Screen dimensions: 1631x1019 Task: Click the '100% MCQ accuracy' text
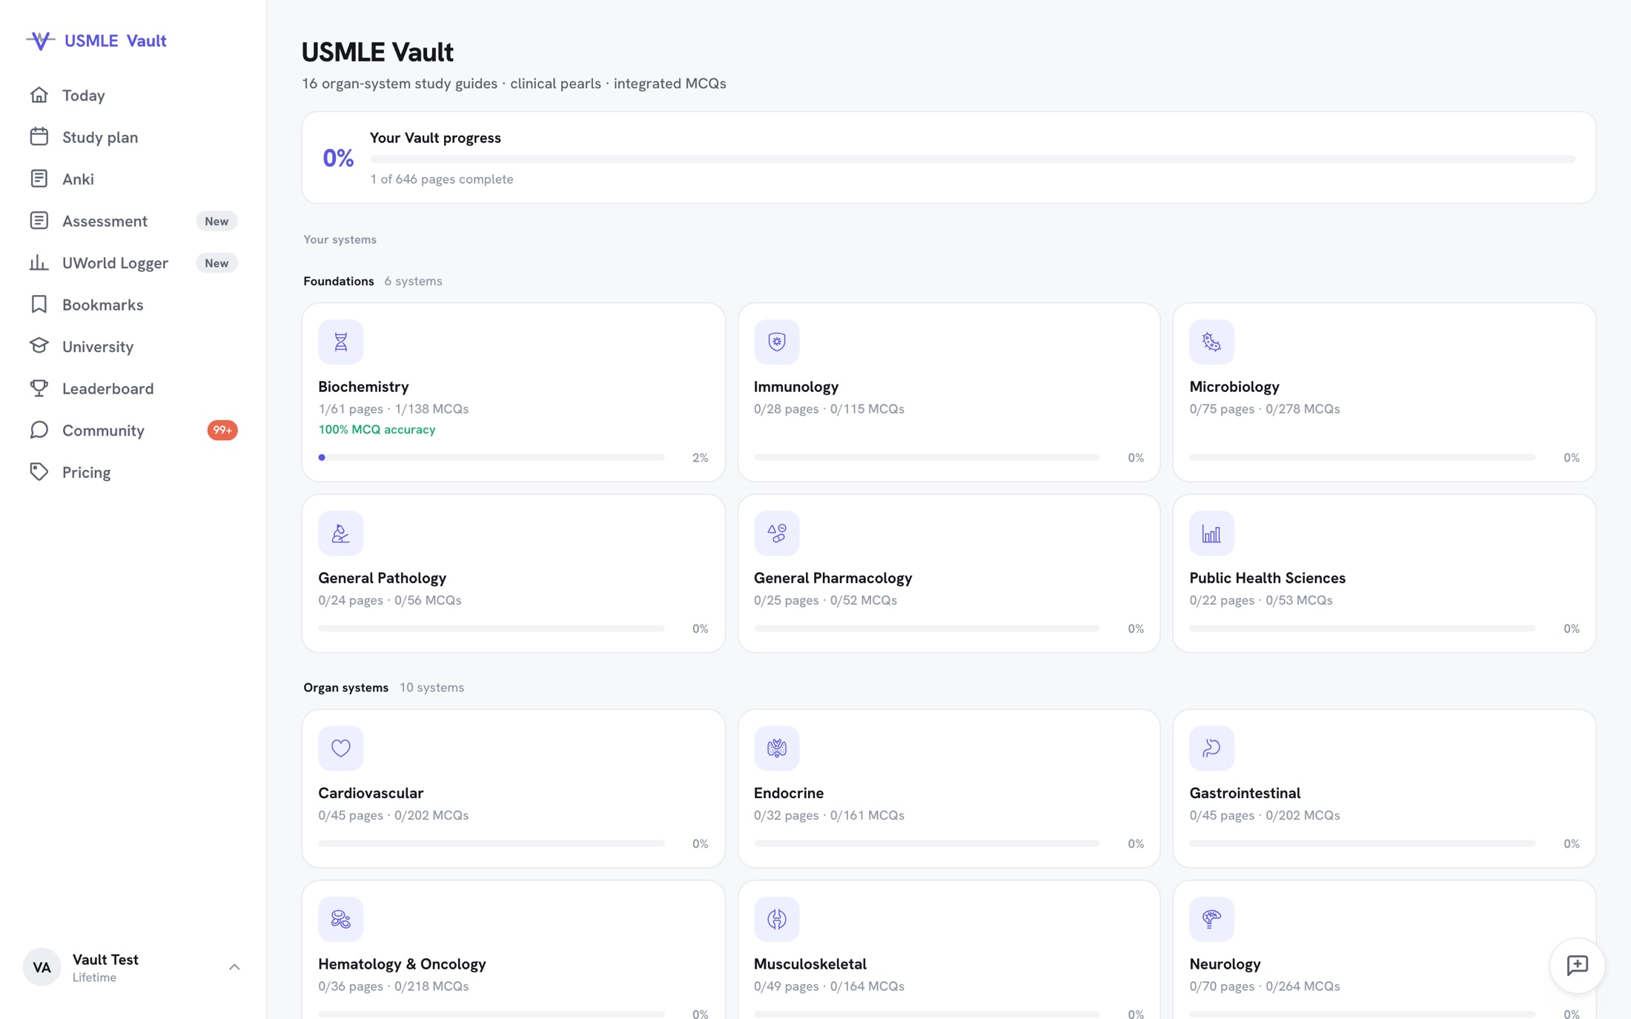click(x=377, y=429)
